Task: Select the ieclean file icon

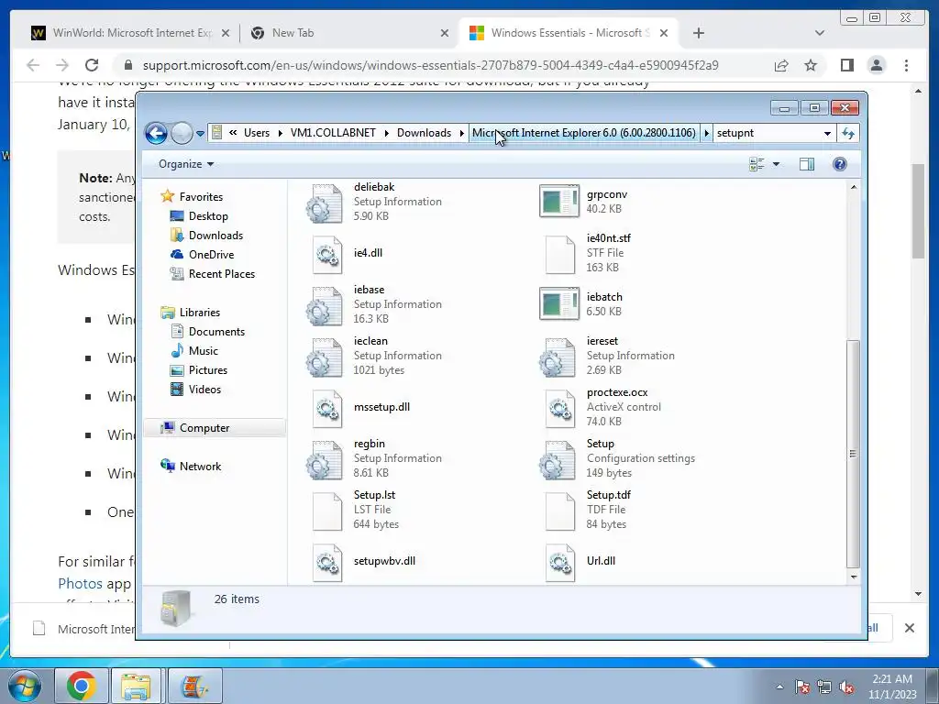Action: pyautogui.click(x=325, y=357)
